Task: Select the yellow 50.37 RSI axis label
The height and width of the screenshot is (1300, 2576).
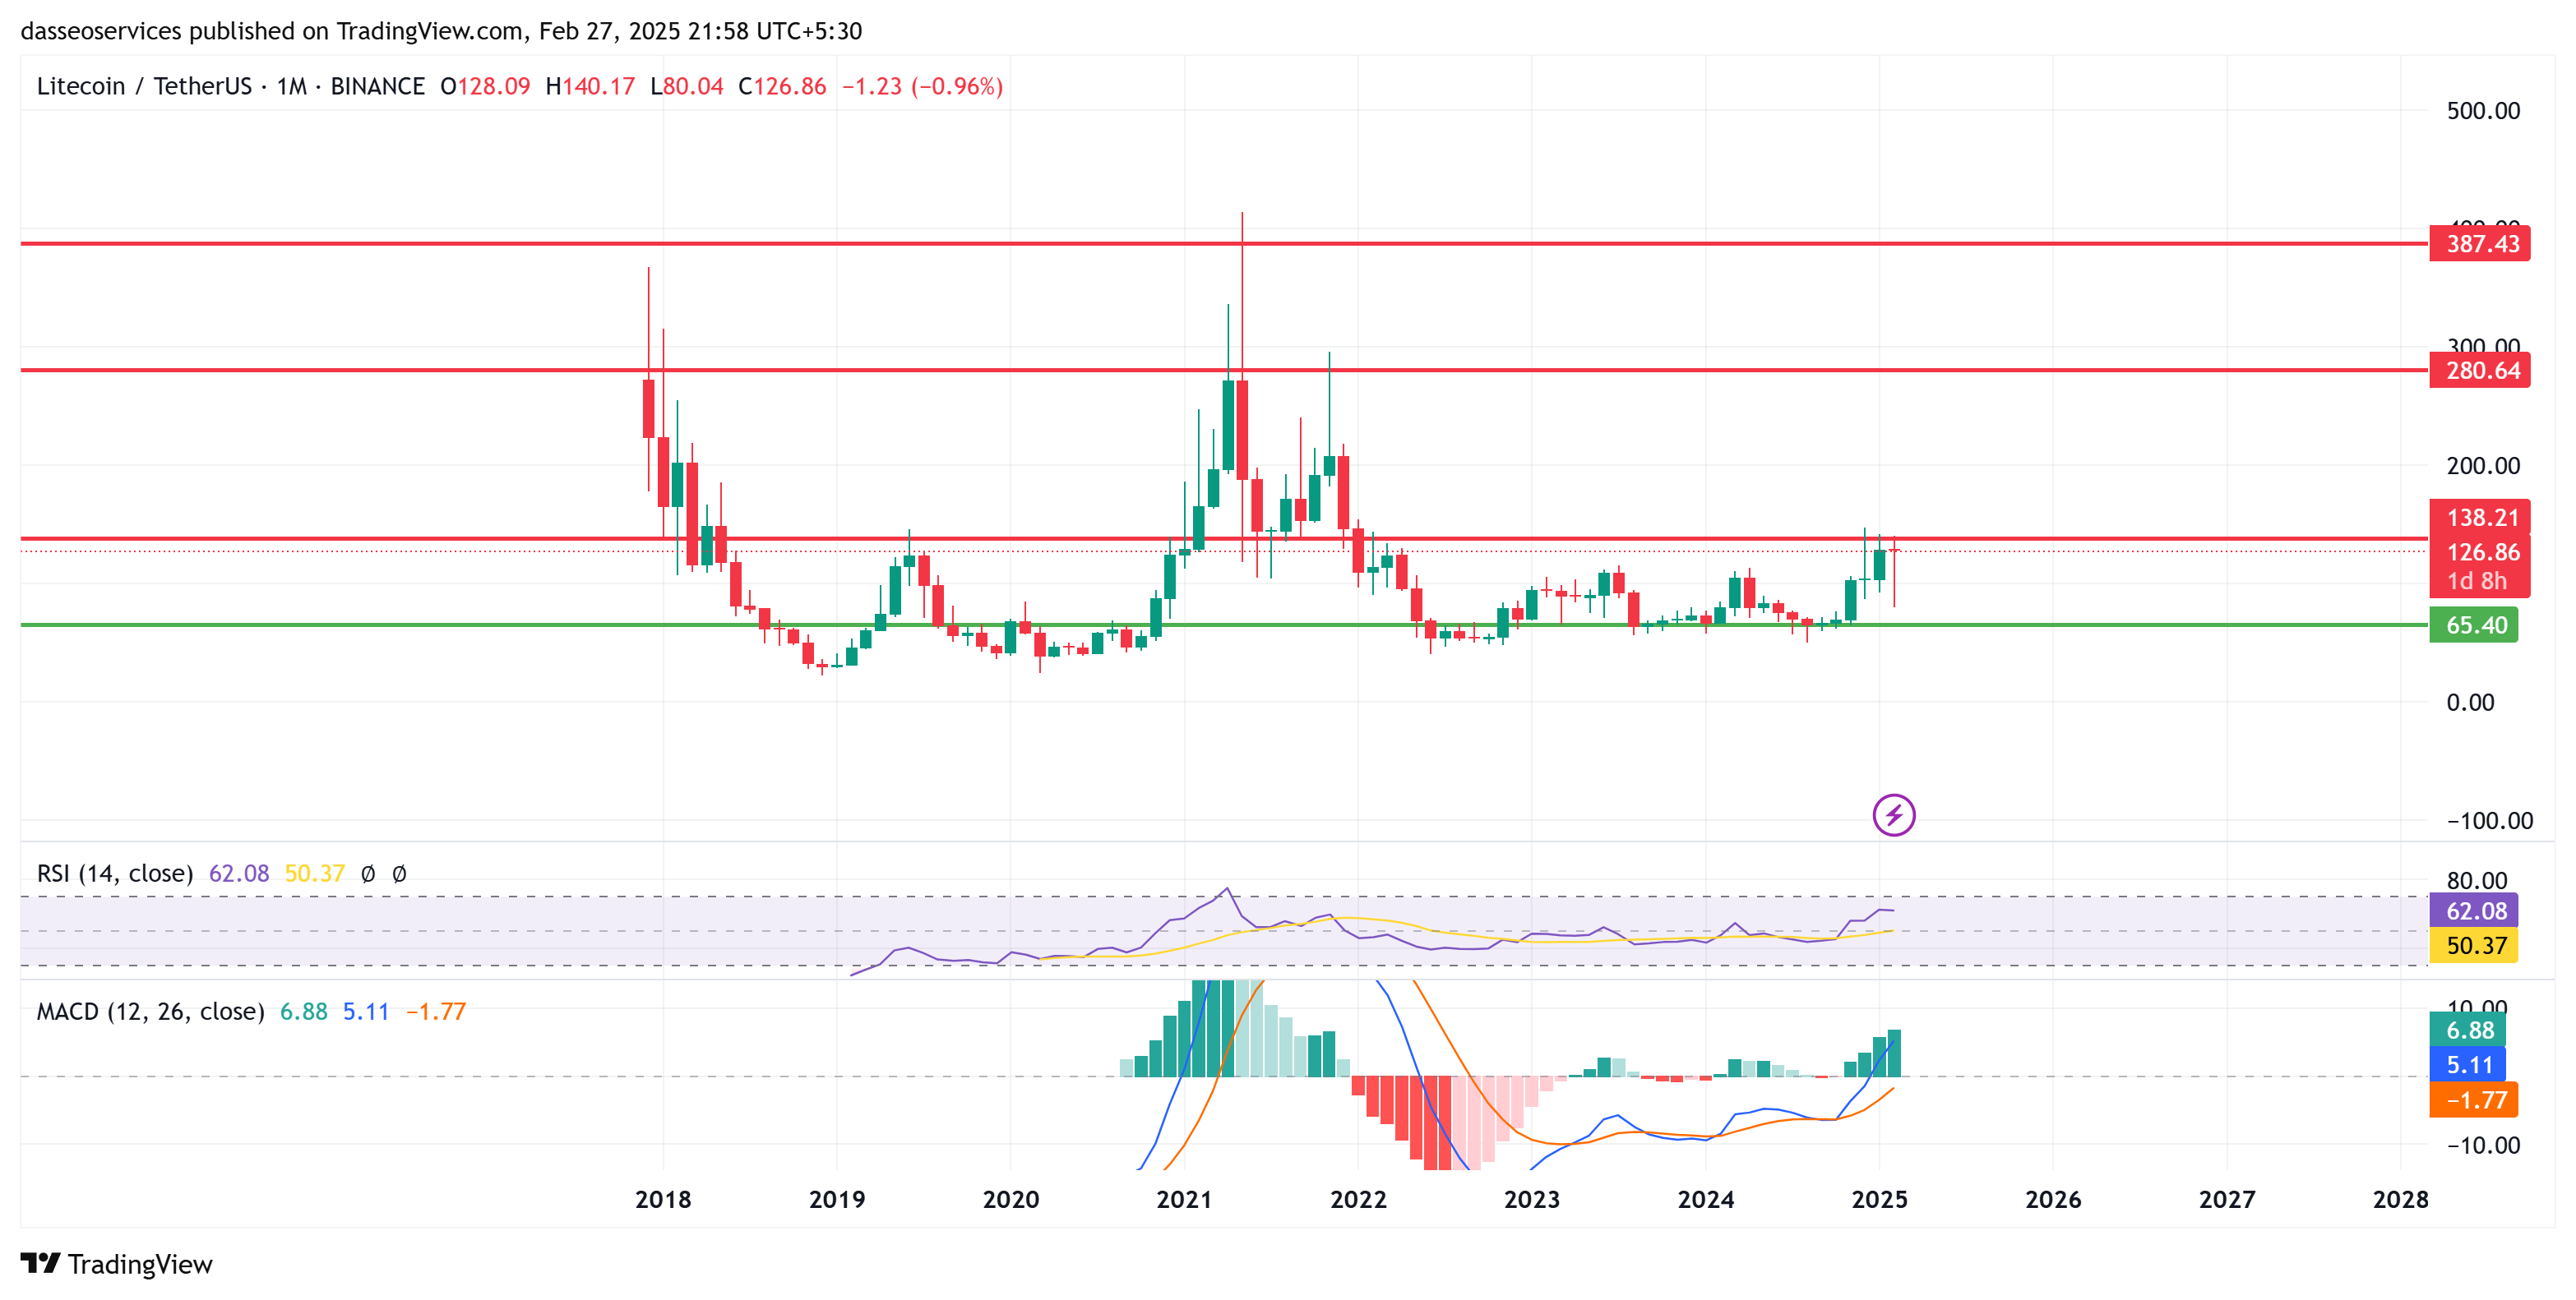Action: (x=2473, y=945)
